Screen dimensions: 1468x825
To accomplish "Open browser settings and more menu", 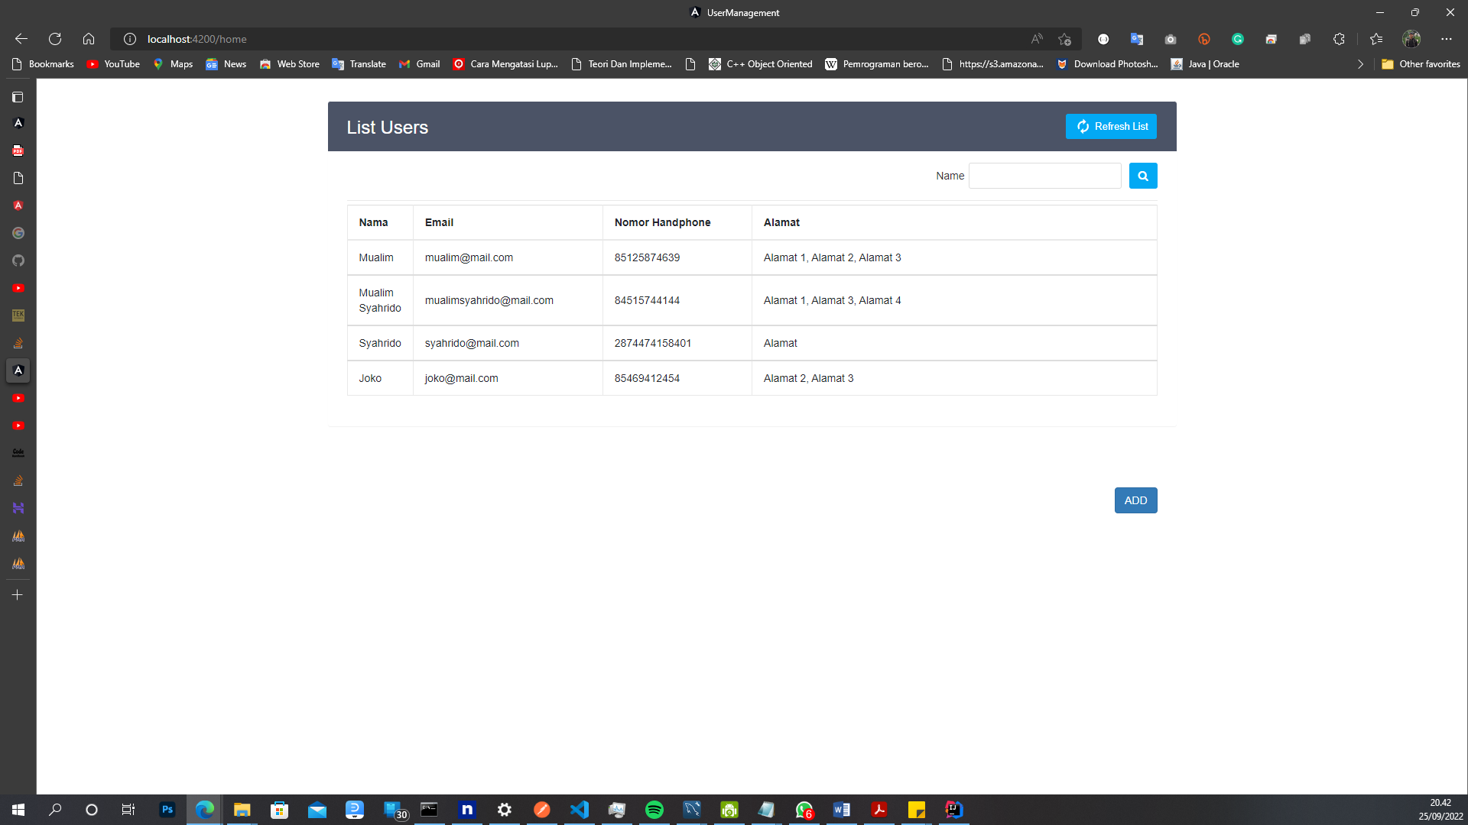I will point(1447,39).
